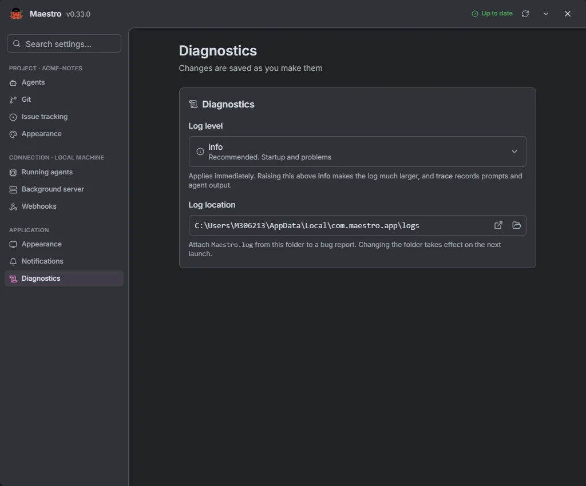Focus the Search settings field
This screenshot has width=586, height=486.
point(64,43)
